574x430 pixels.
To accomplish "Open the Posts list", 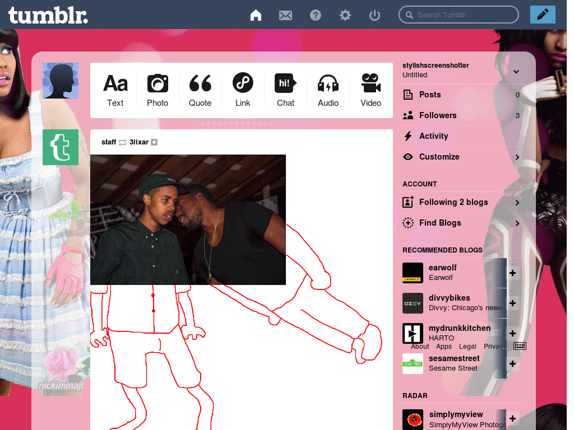I will pyautogui.click(x=461, y=95).
